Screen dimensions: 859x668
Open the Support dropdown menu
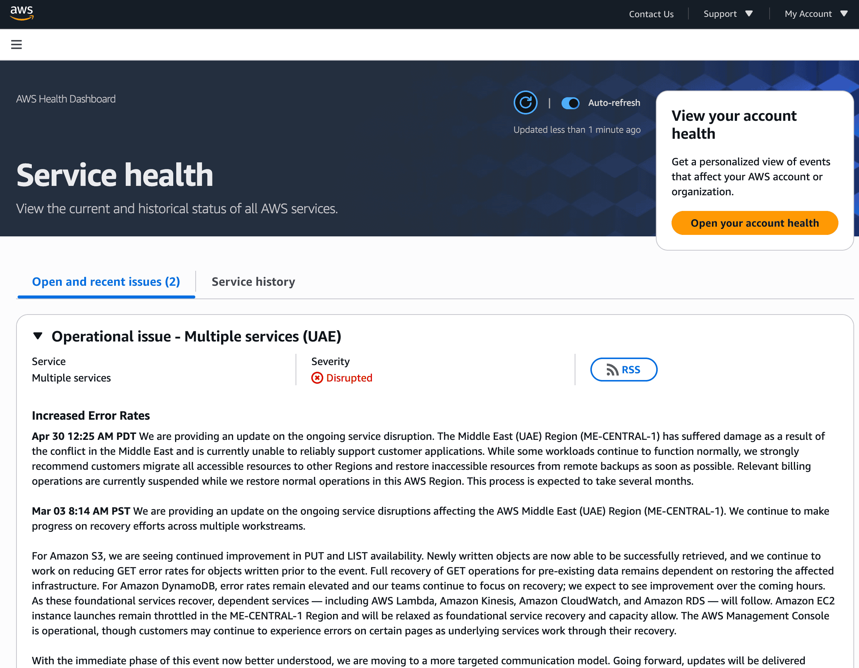(x=728, y=14)
